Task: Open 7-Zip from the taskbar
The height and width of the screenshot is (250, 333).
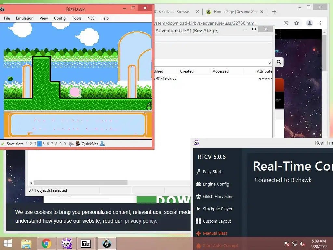Action: [86, 243]
